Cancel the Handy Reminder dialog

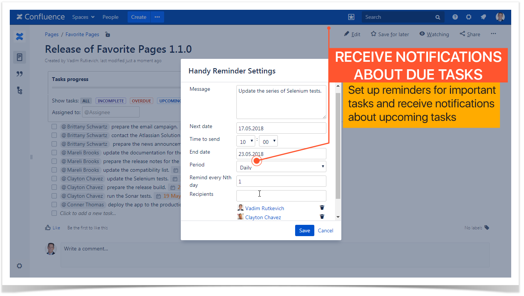tap(326, 230)
